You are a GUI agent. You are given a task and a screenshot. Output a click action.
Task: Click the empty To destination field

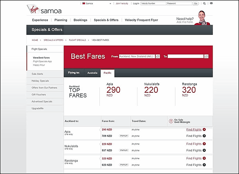point(186,57)
